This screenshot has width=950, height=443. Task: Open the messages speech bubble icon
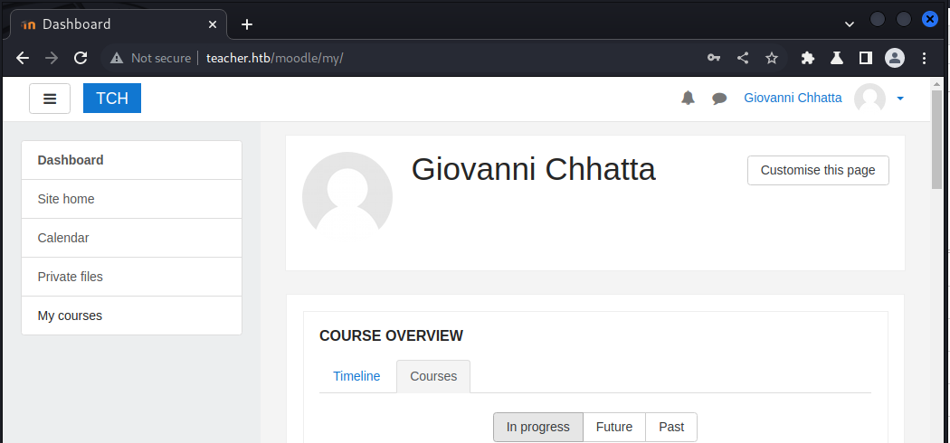pos(719,98)
